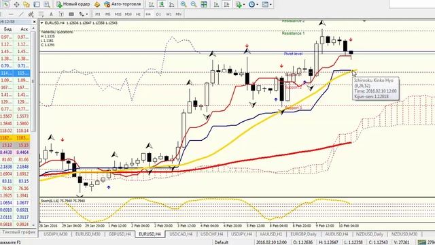Viewport: 435px width, 245px height.
Task: Open the Тиковый график tab
Action: [x=18, y=232]
